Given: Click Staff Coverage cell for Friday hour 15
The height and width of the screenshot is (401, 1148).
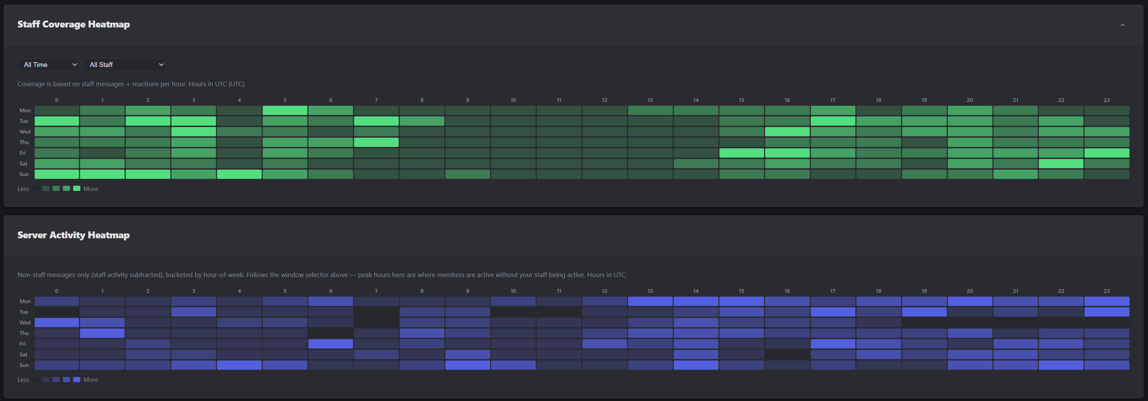Looking at the screenshot, I should 741,153.
